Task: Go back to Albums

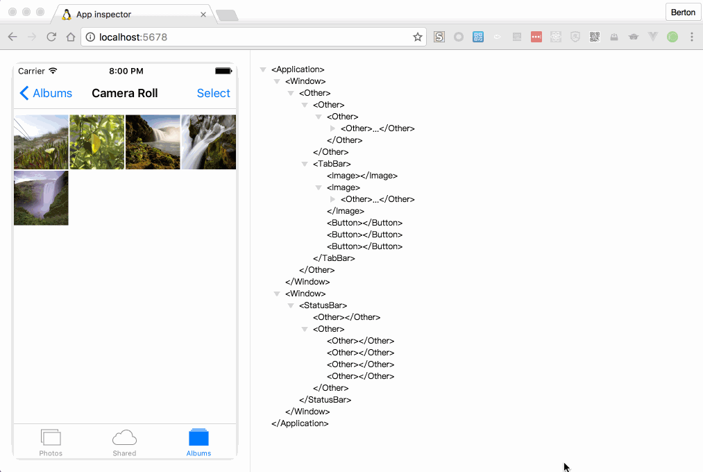Action: click(x=46, y=93)
